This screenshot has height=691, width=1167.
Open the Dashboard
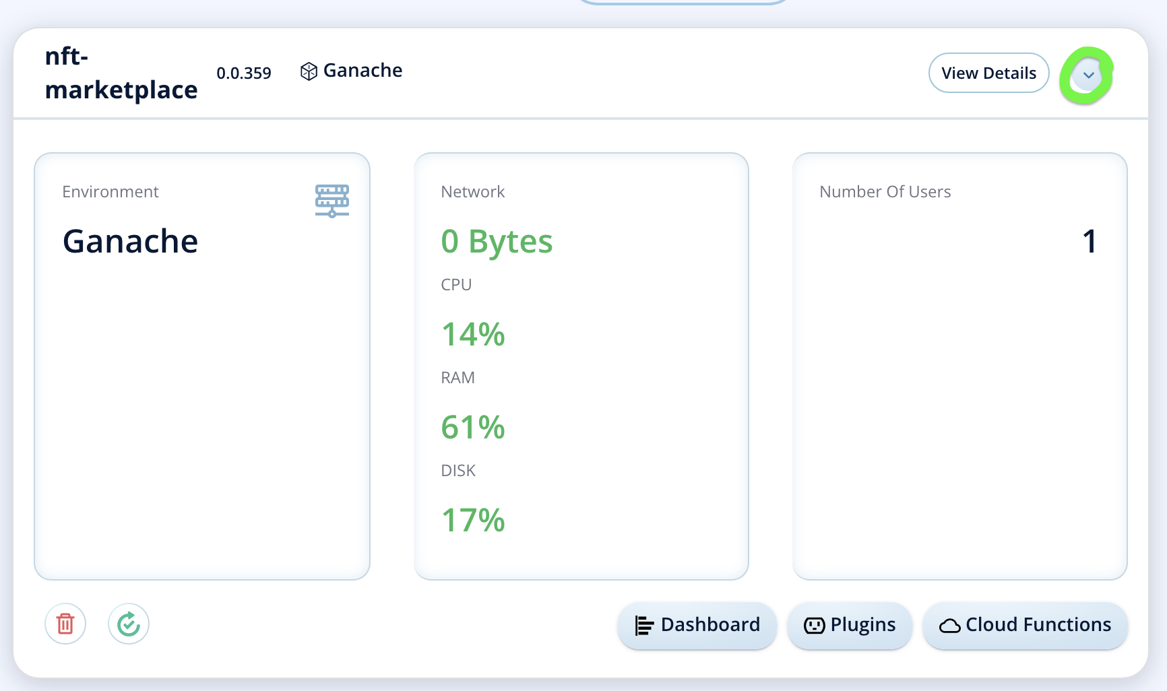pos(697,625)
